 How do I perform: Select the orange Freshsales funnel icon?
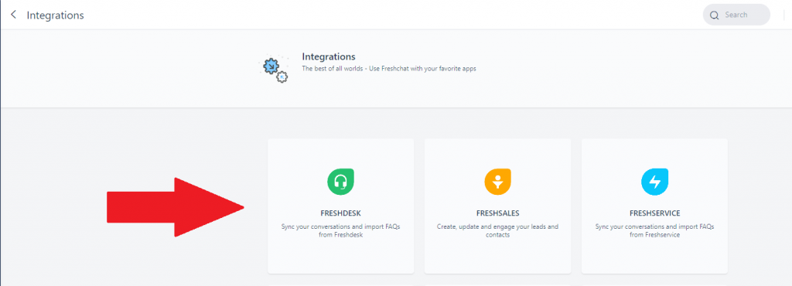coord(497,182)
